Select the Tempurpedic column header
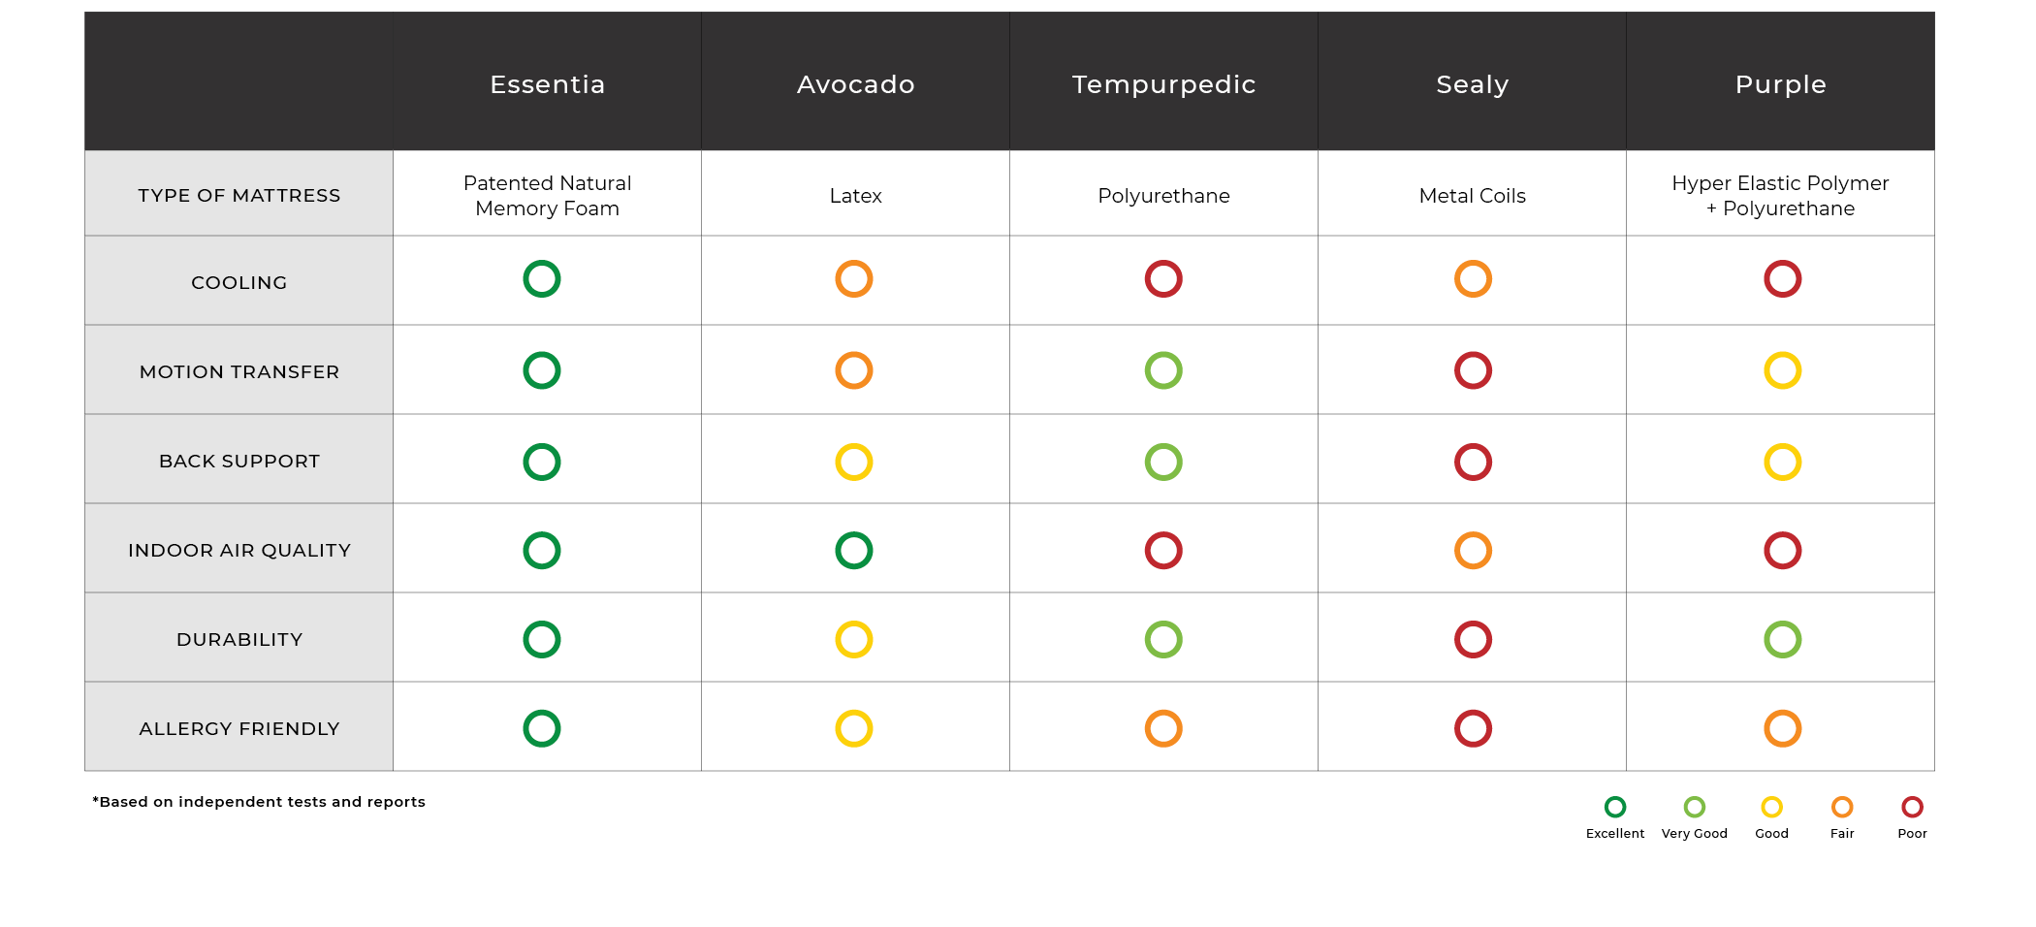 point(1163,84)
